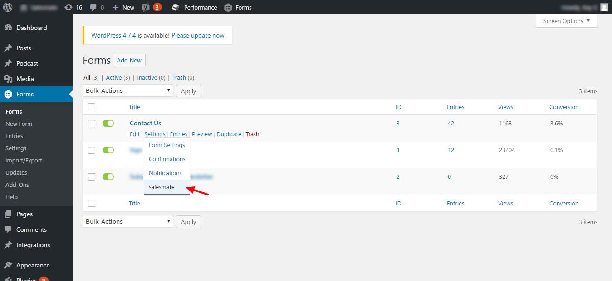
Task: Check the checkbox for form ID 2
Action: (x=92, y=176)
